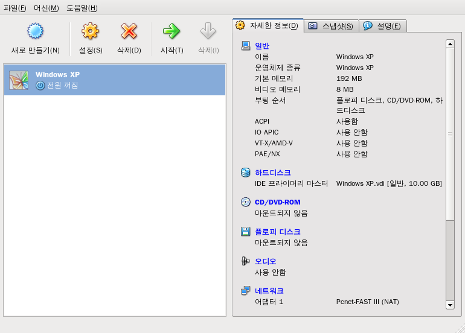Click the 192 MB base memory value

click(x=349, y=78)
